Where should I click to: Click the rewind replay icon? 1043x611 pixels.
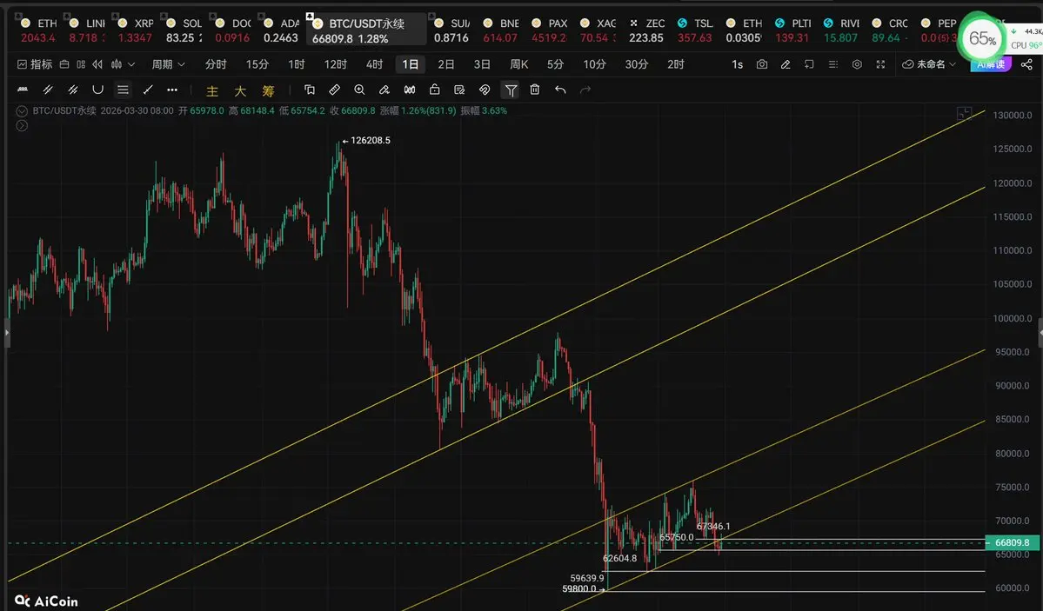pyautogui.click(x=97, y=64)
